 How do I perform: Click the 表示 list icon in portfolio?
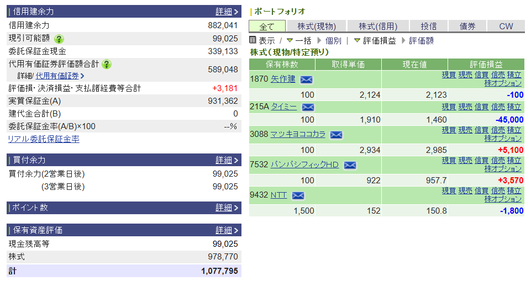[253, 40]
